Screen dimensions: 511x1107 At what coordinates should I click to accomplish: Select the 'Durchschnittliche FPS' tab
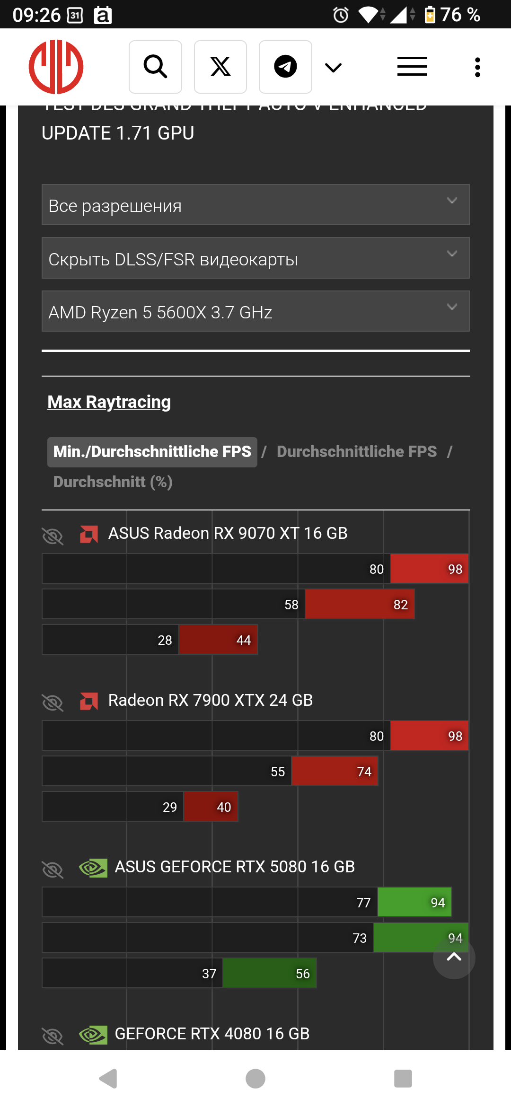coord(357,452)
